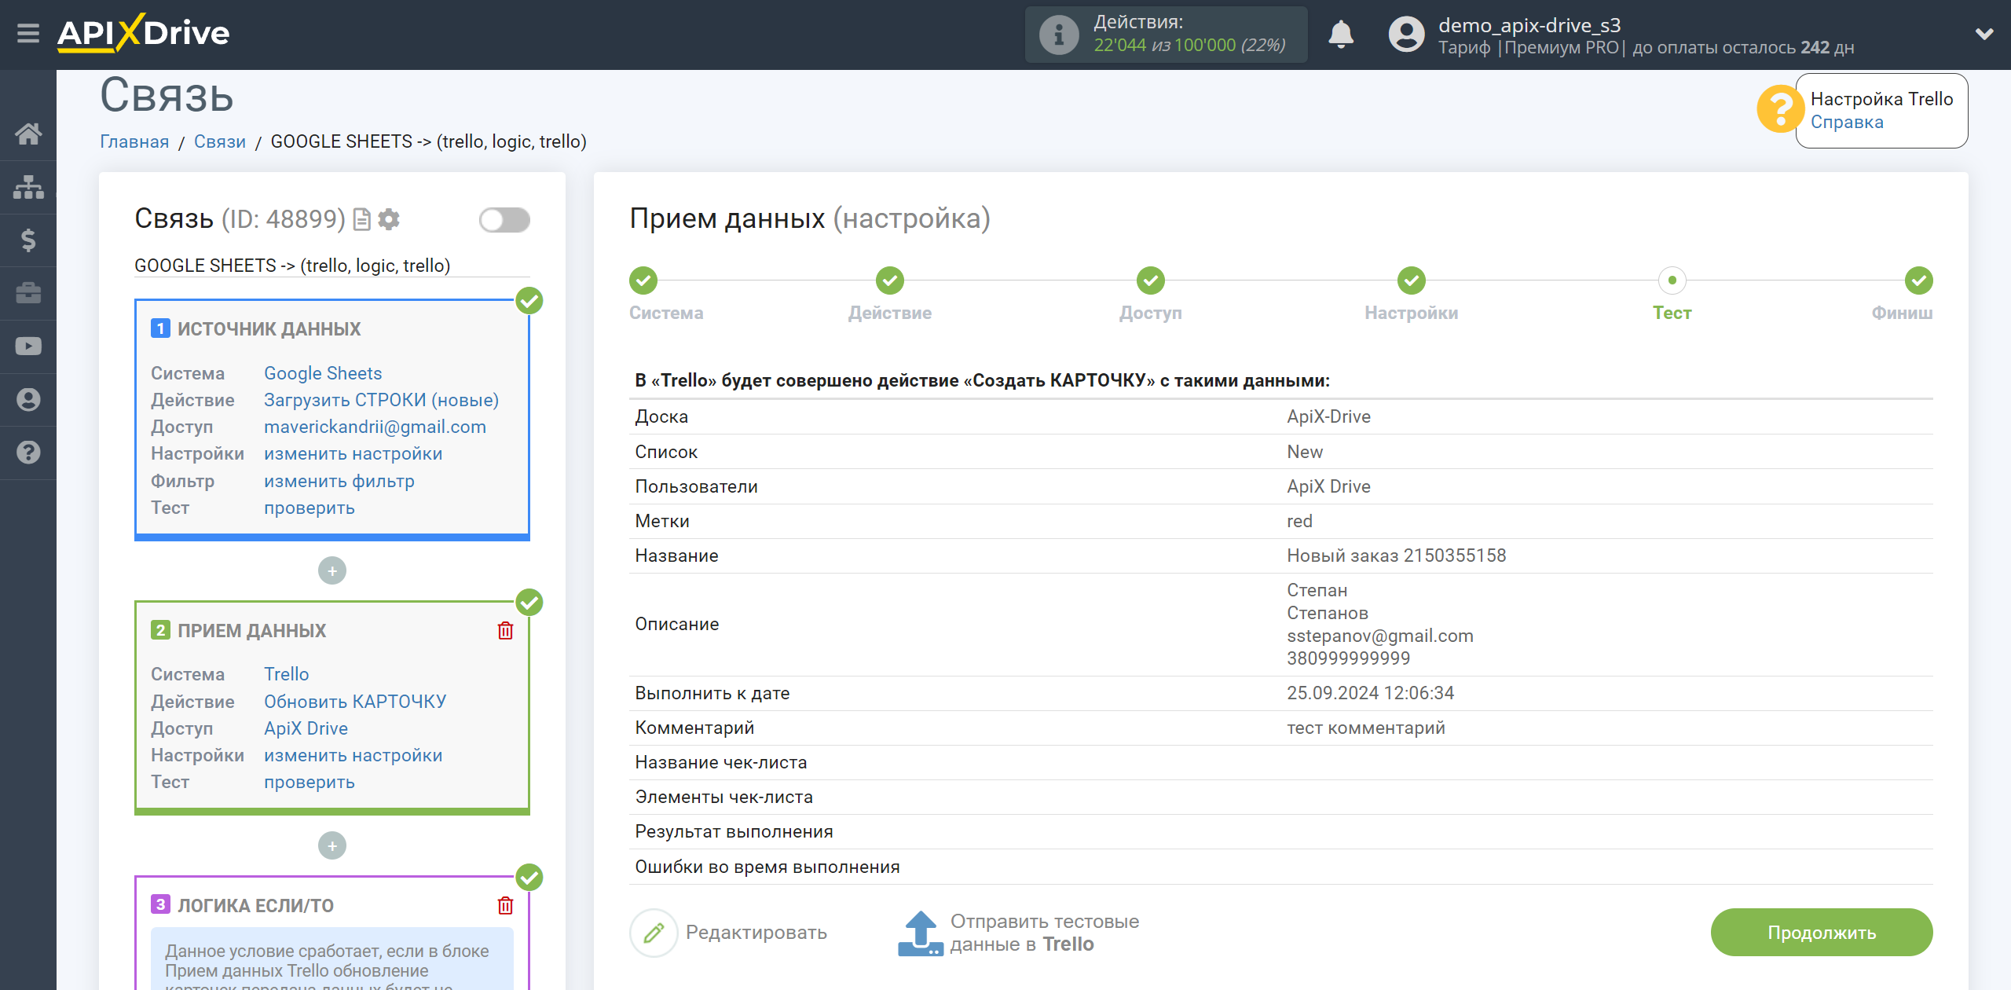Screen dimensions: 2011x990
Task: Add step after source data block
Action: coord(332,570)
